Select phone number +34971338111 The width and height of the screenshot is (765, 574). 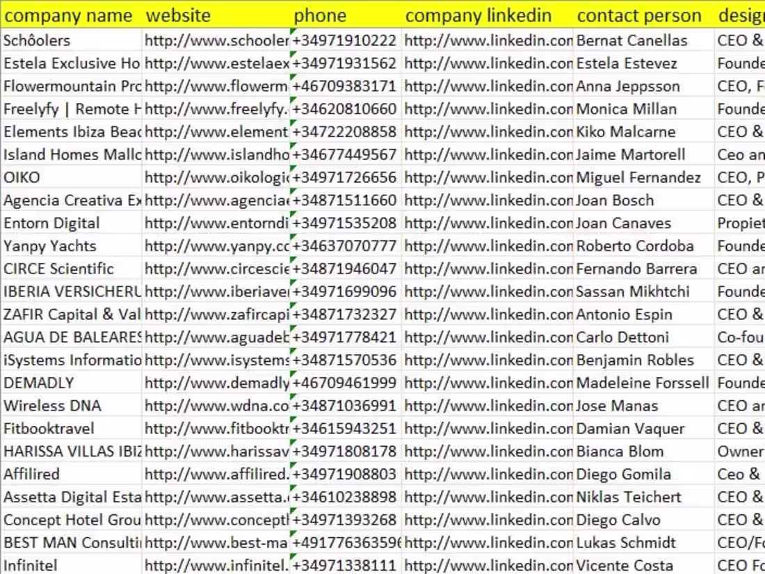click(346, 565)
